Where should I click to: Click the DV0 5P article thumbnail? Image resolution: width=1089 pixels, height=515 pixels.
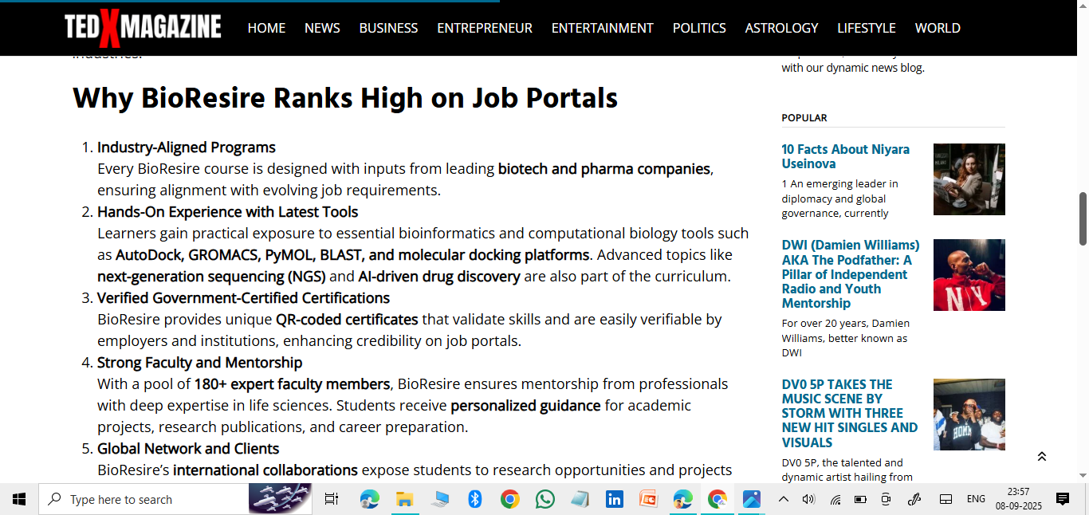pyautogui.click(x=969, y=415)
